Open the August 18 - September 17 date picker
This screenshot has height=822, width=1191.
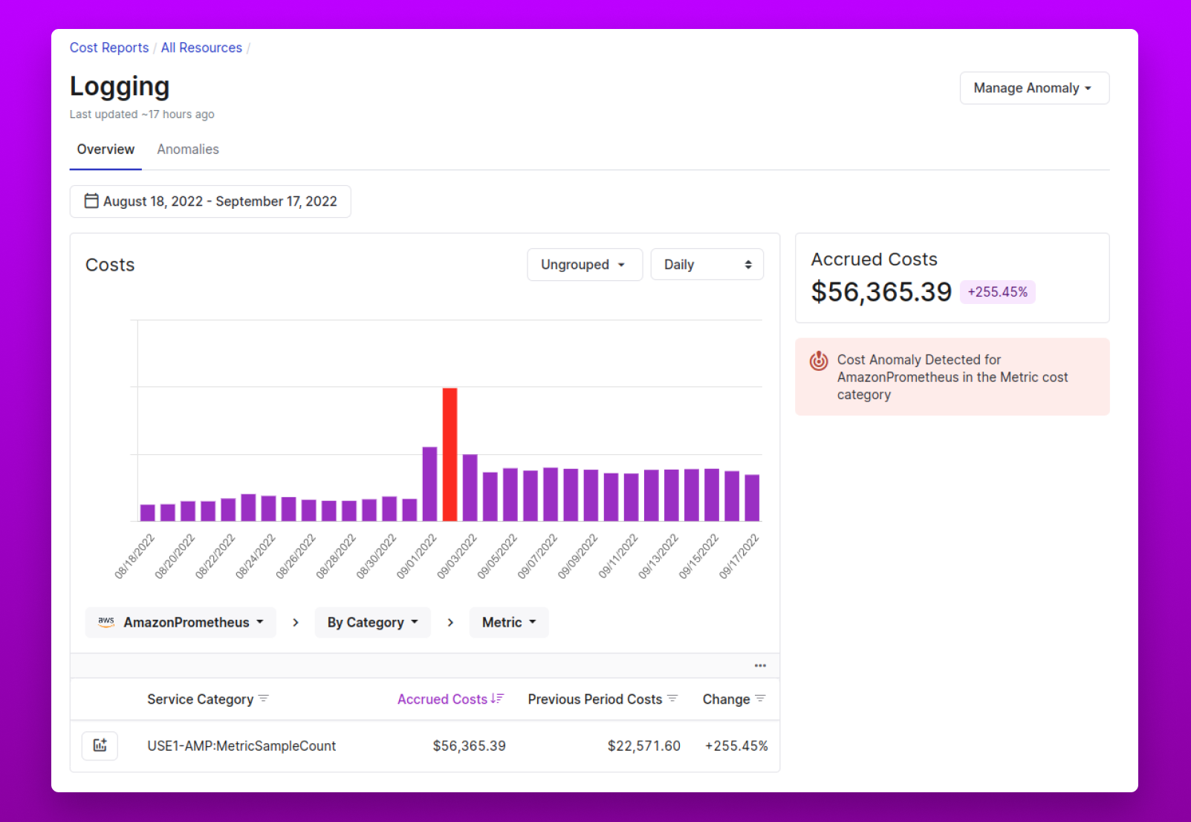point(210,201)
